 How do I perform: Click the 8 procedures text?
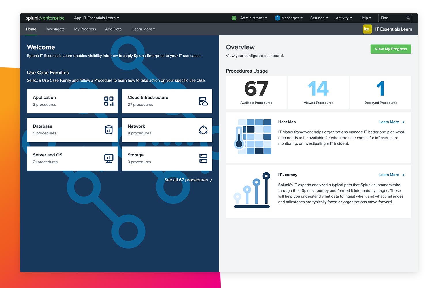point(139,133)
